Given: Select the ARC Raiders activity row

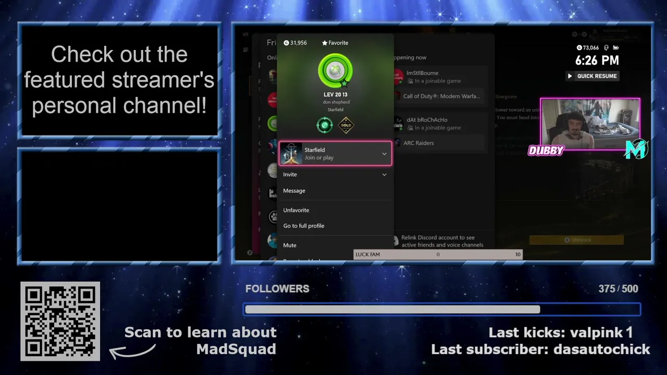Looking at the screenshot, I should click(x=438, y=143).
